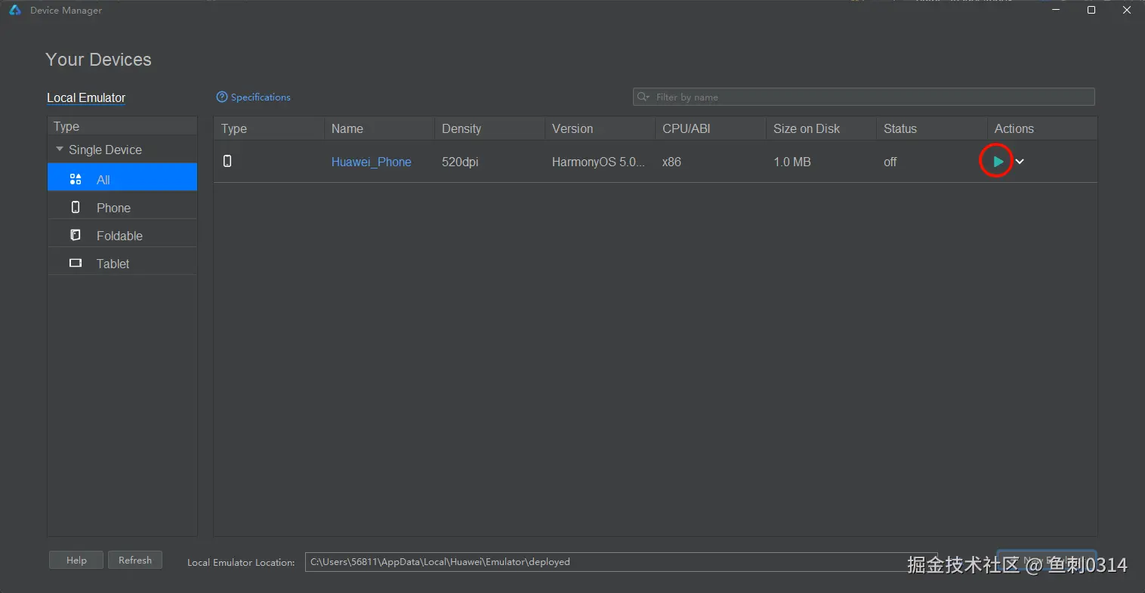The width and height of the screenshot is (1145, 593).
Task: Click the Specifications question mark icon
Action: (x=222, y=97)
